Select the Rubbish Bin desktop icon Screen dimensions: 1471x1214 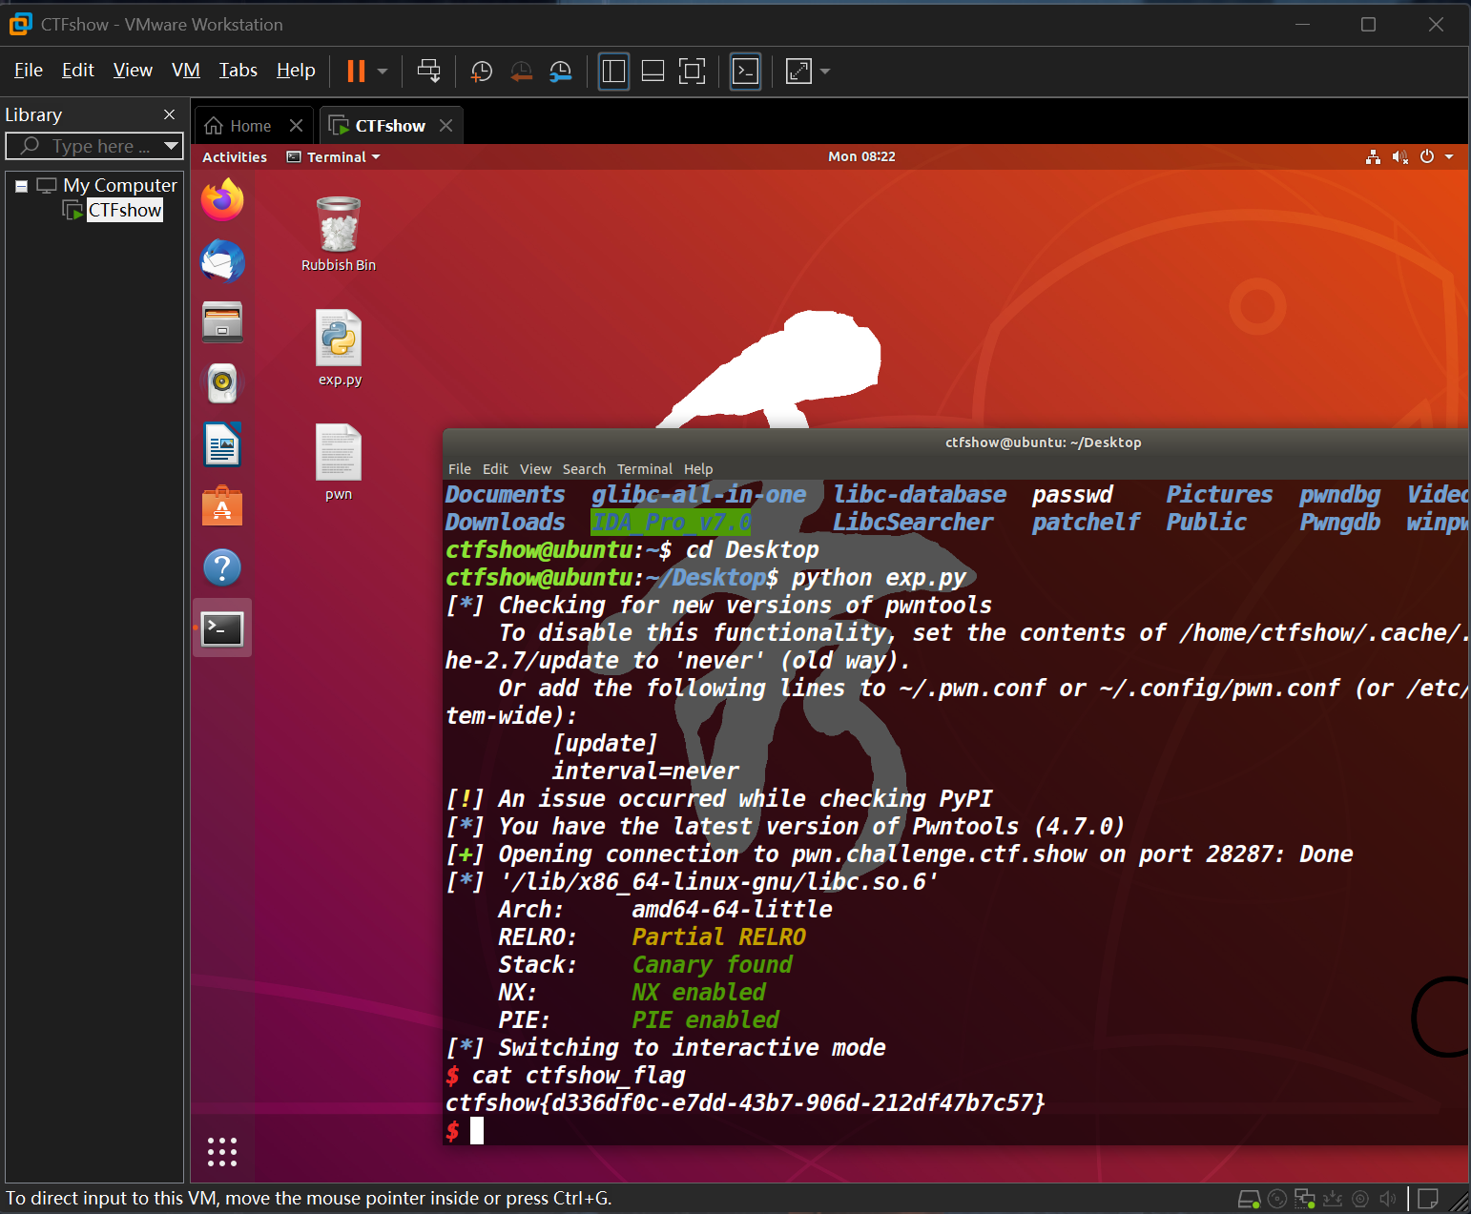(x=339, y=235)
